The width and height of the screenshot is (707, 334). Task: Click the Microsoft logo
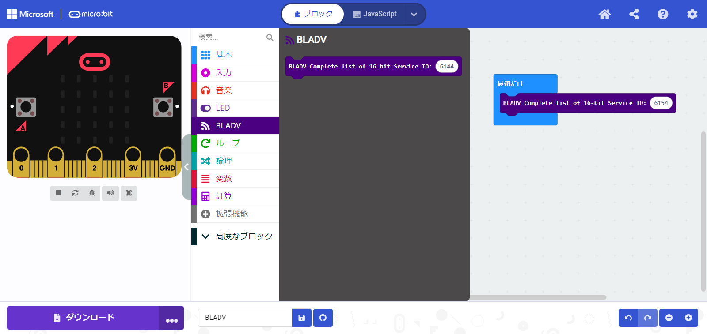pos(30,14)
